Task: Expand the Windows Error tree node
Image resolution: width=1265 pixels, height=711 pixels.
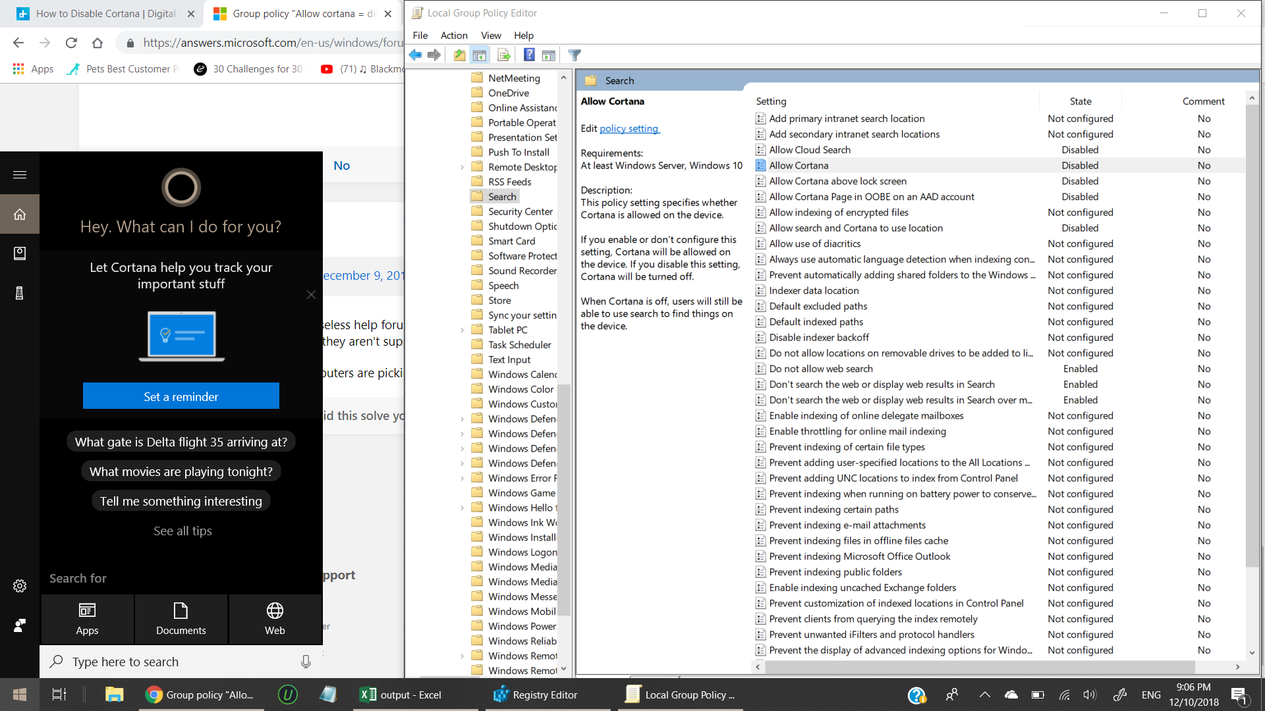Action: click(462, 479)
